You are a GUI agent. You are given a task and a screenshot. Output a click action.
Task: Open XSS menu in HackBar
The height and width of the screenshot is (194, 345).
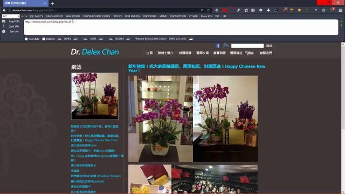click(217, 16)
